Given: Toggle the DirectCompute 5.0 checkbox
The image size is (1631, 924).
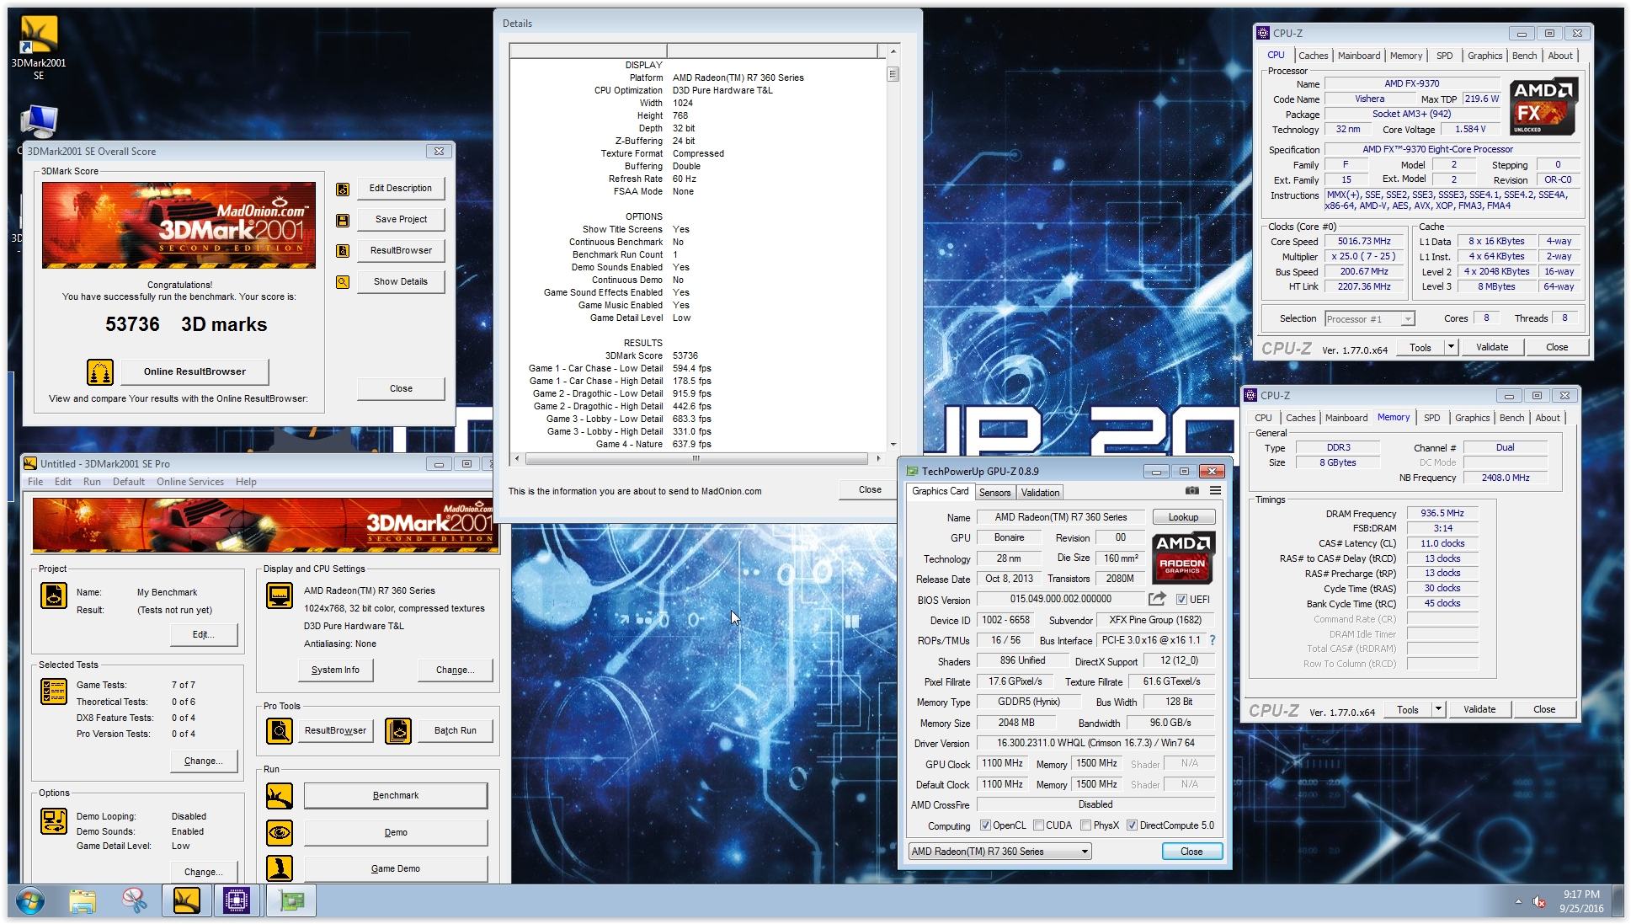Looking at the screenshot, I should (x=1132, y=825).
